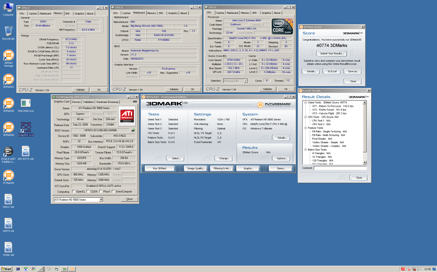Select the SetLODb6.exe desktop file
This screenshot has height=272, width=437.
[x=26, y=105]
